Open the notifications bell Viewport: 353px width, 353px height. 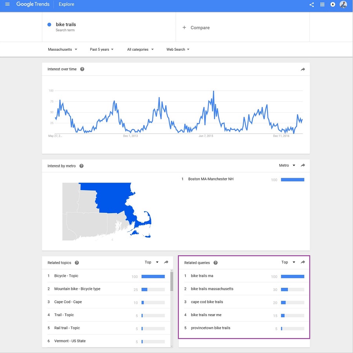[333, 4]
